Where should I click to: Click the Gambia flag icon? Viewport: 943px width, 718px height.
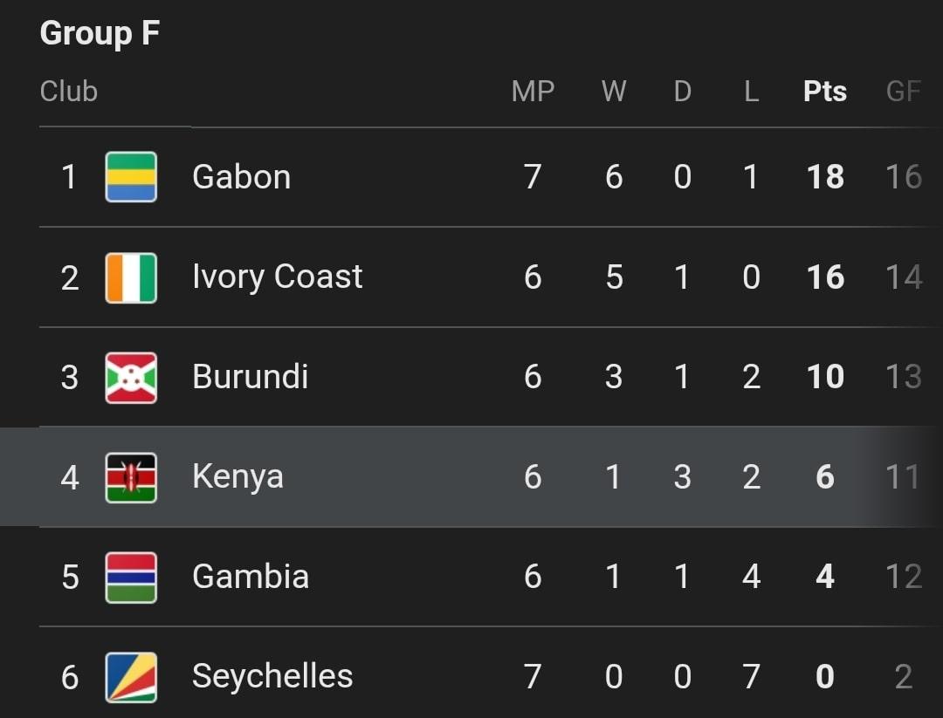click(131, 578)
